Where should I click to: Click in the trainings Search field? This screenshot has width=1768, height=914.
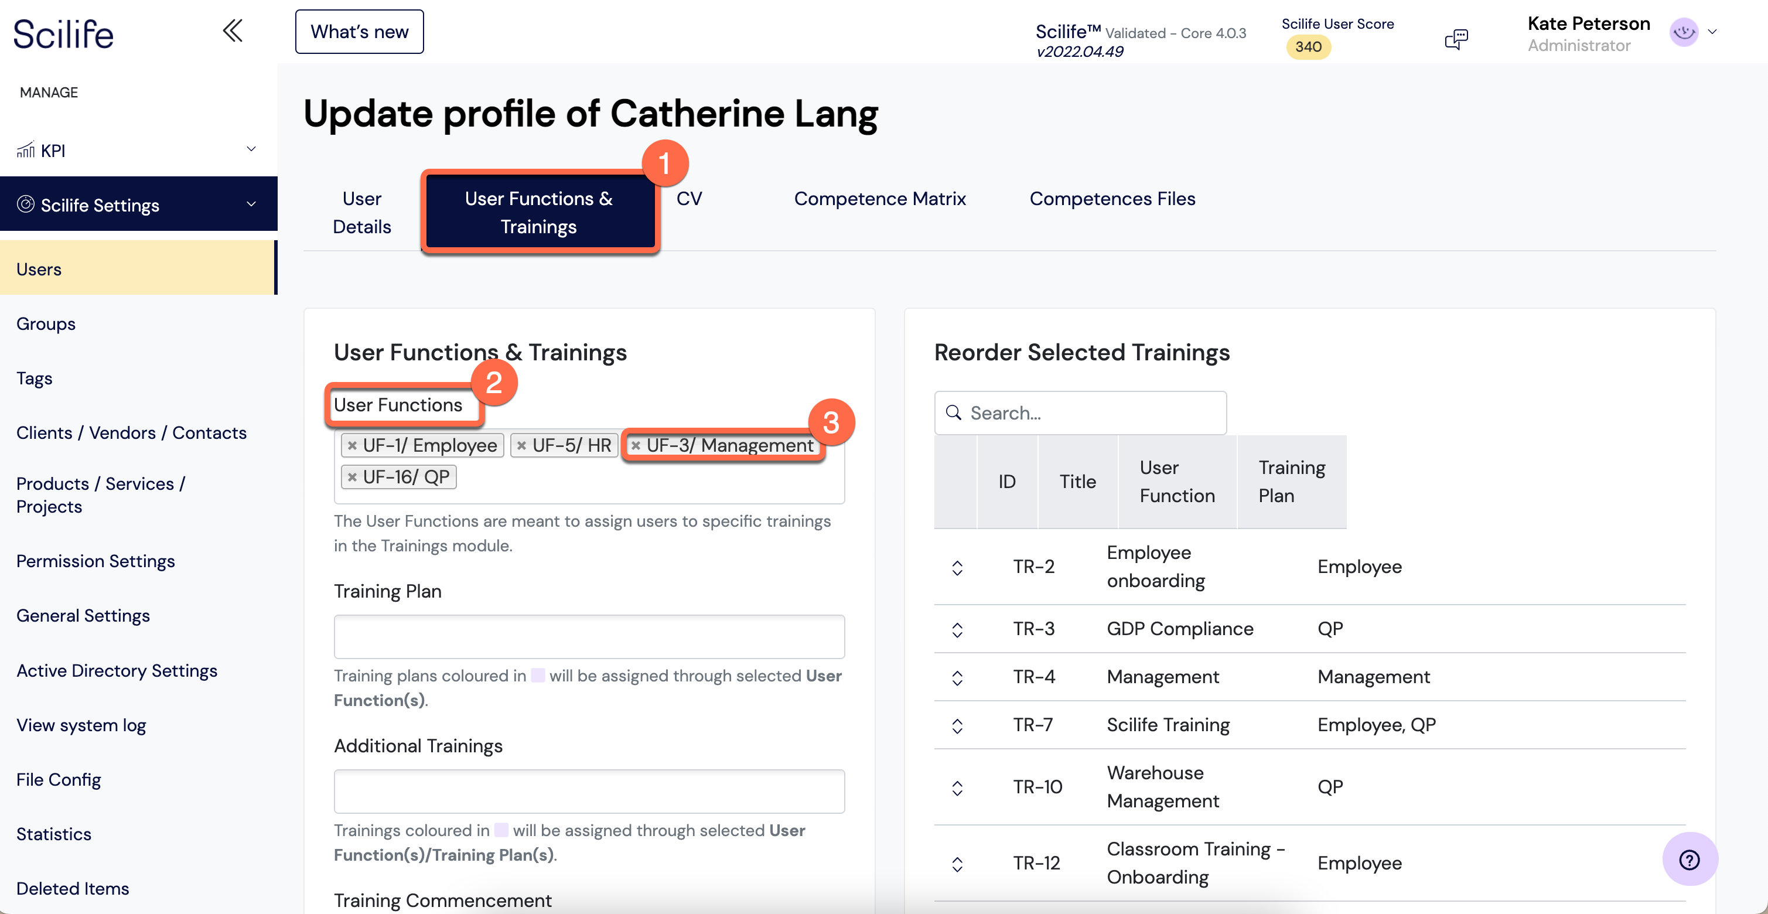point(1080,412)
